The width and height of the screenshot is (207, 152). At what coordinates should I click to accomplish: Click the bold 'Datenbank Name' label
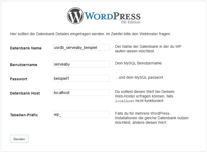click(x=26, y=48)
